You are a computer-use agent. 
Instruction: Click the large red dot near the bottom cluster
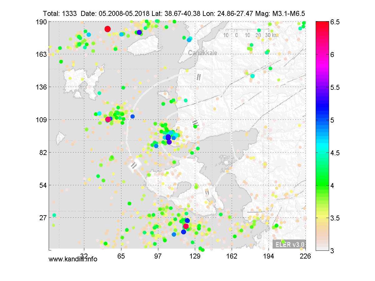[x=186, y=226]
